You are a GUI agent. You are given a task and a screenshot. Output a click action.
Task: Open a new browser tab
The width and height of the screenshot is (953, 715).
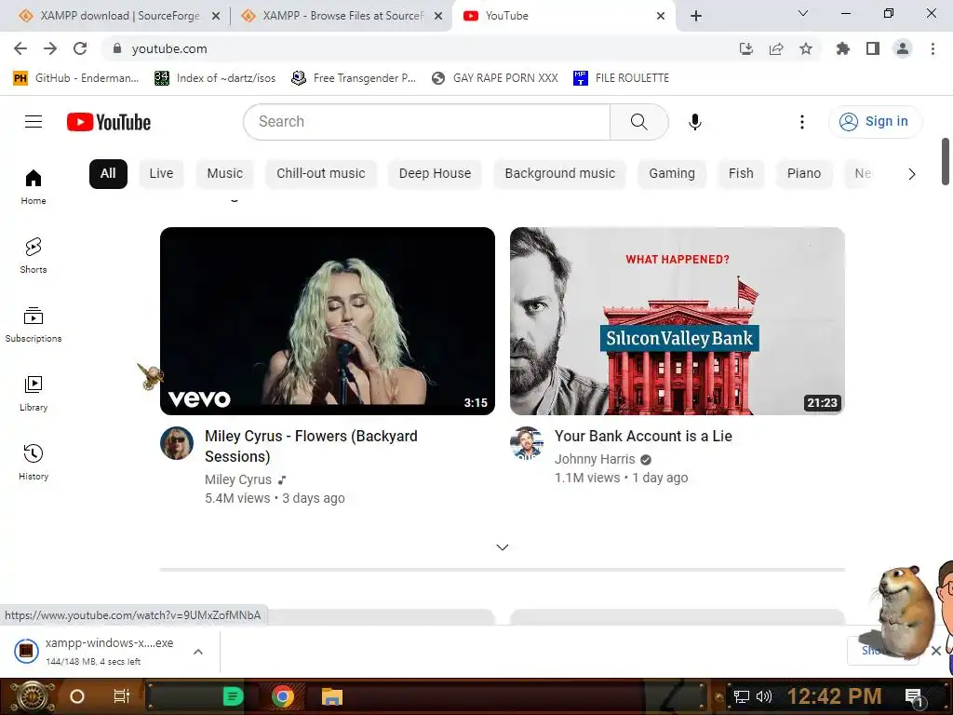click(x=696, y=16)
